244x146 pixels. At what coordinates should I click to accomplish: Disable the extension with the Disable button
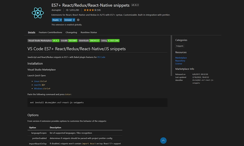[56, 20]
